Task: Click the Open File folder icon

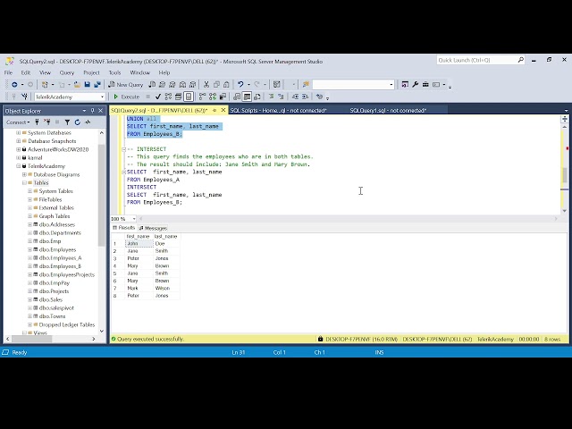Action: pyautogui.click(x=77, y=85)
